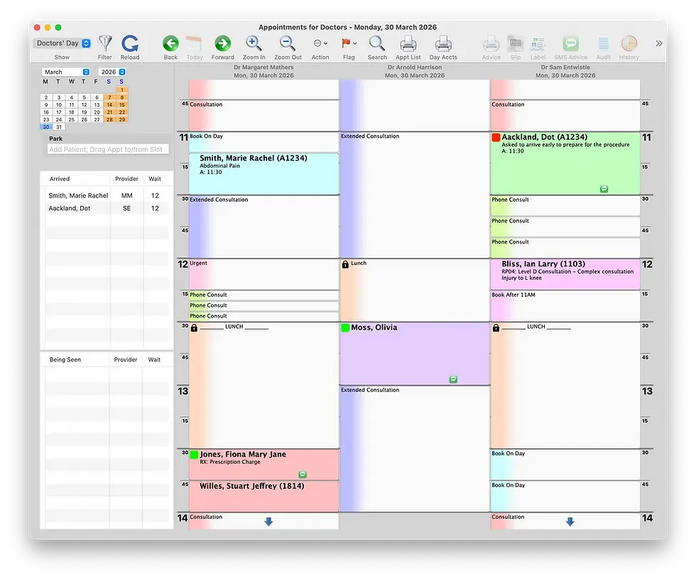The height and width of the screenshot is (579, 696).
Task: Select day 30 in the mini calendar
Action: [x=46, y=127]
